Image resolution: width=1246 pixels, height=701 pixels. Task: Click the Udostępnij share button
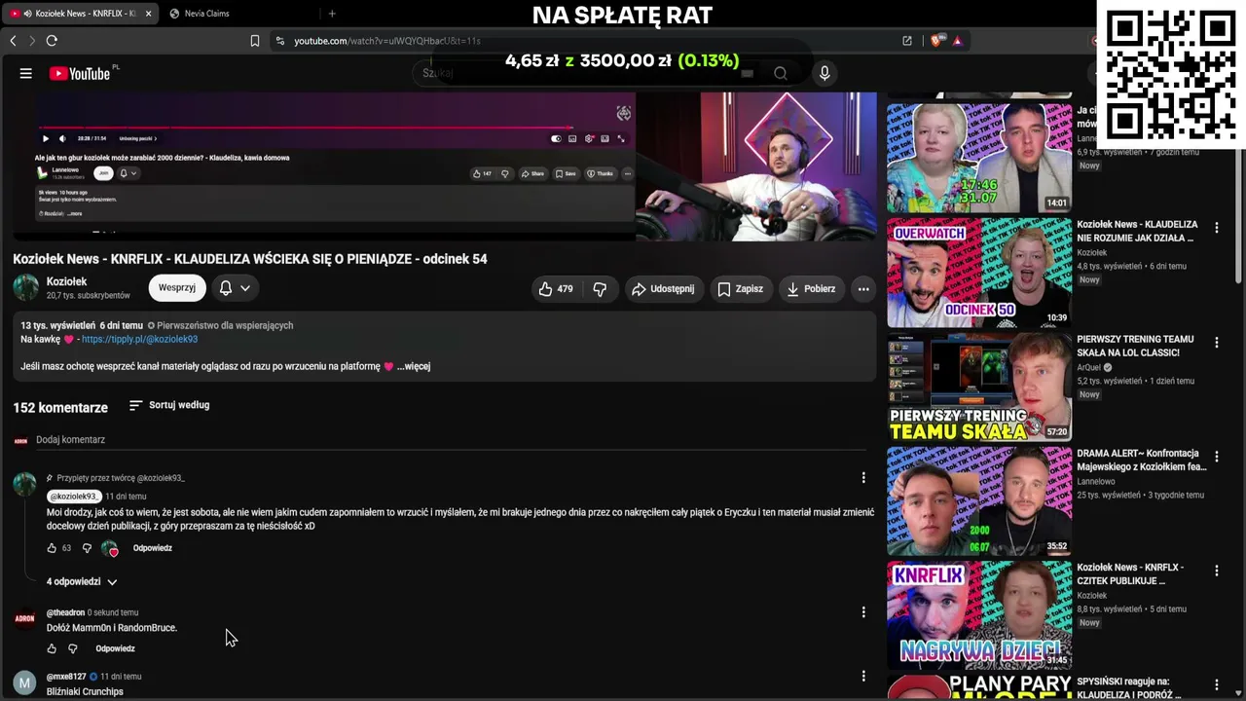[x=663, y=289]
